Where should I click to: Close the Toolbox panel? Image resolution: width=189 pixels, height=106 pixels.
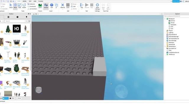30,14
